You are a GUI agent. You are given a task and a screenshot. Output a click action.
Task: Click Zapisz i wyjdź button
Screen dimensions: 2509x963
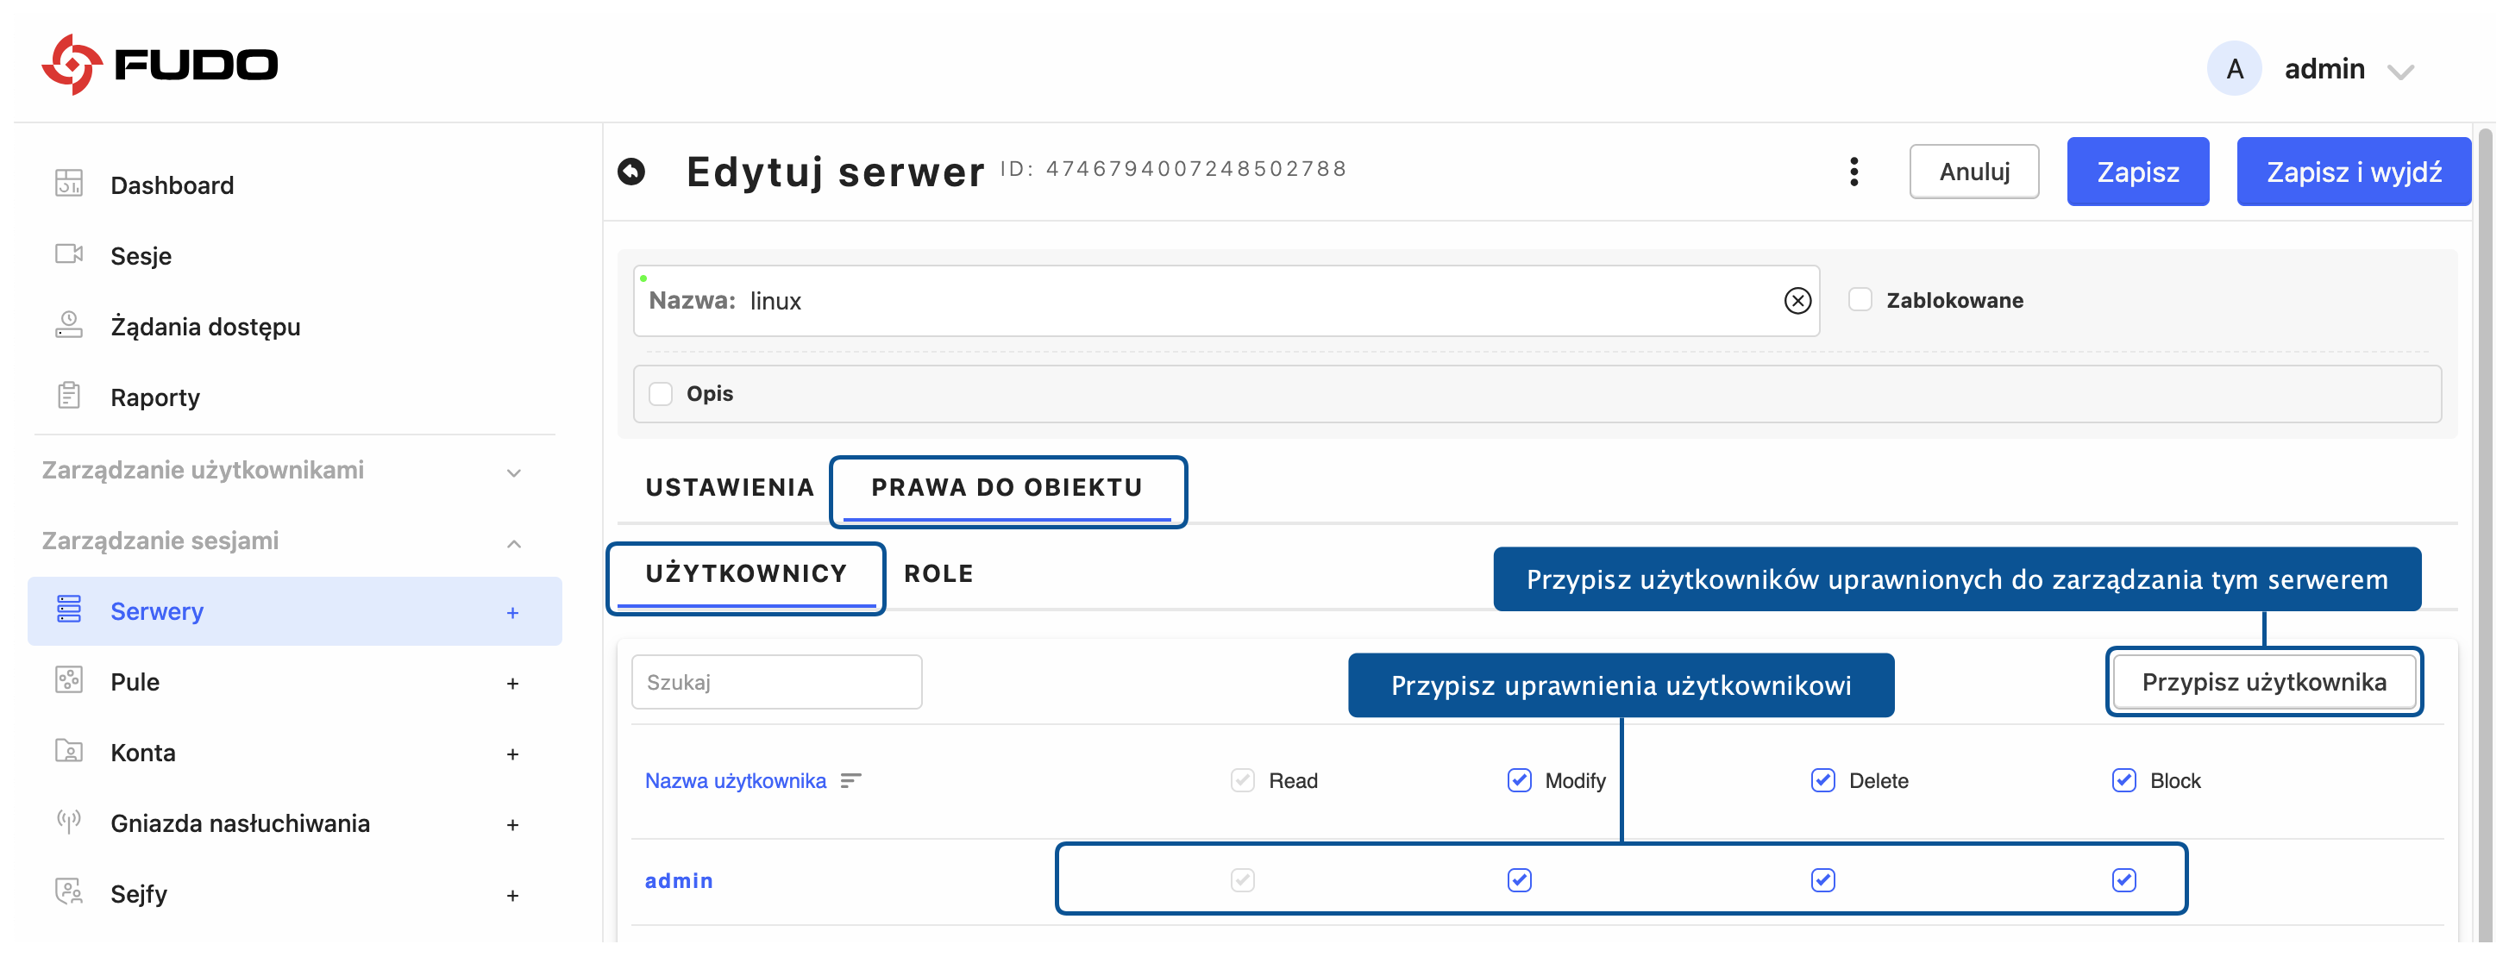tap(2352, 172)
